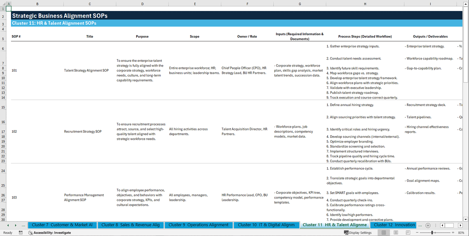Switch to the Cluster 12 Innovation tab

pos(394,225)
